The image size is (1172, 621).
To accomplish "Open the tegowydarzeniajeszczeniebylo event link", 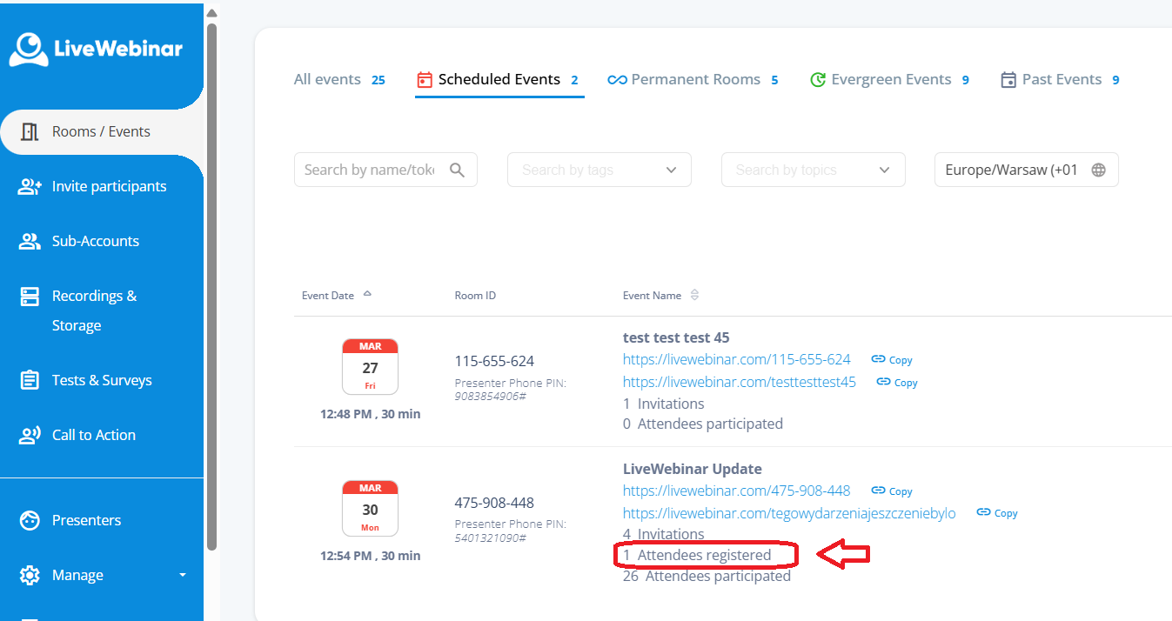I will (x=789, y=513).
